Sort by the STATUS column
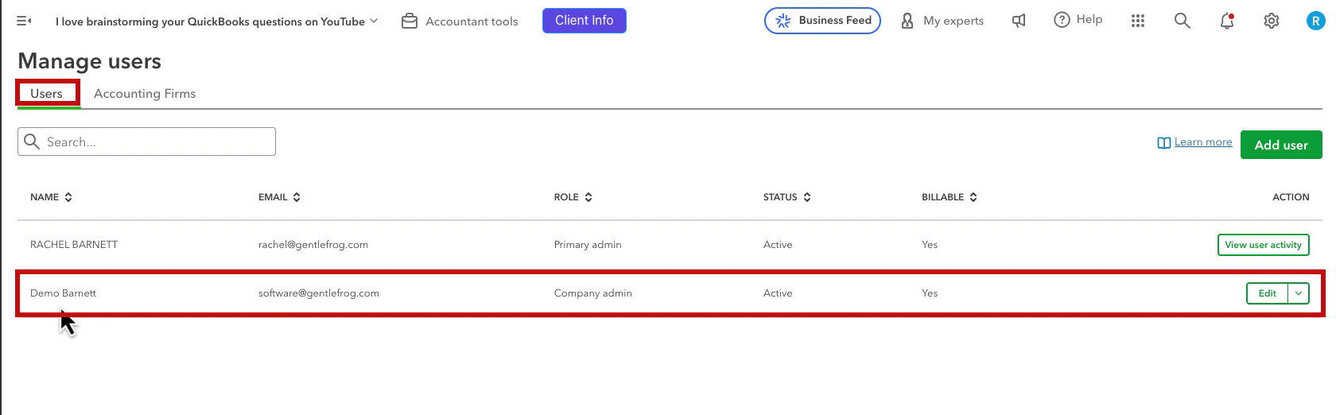 (x=787, y=197)
